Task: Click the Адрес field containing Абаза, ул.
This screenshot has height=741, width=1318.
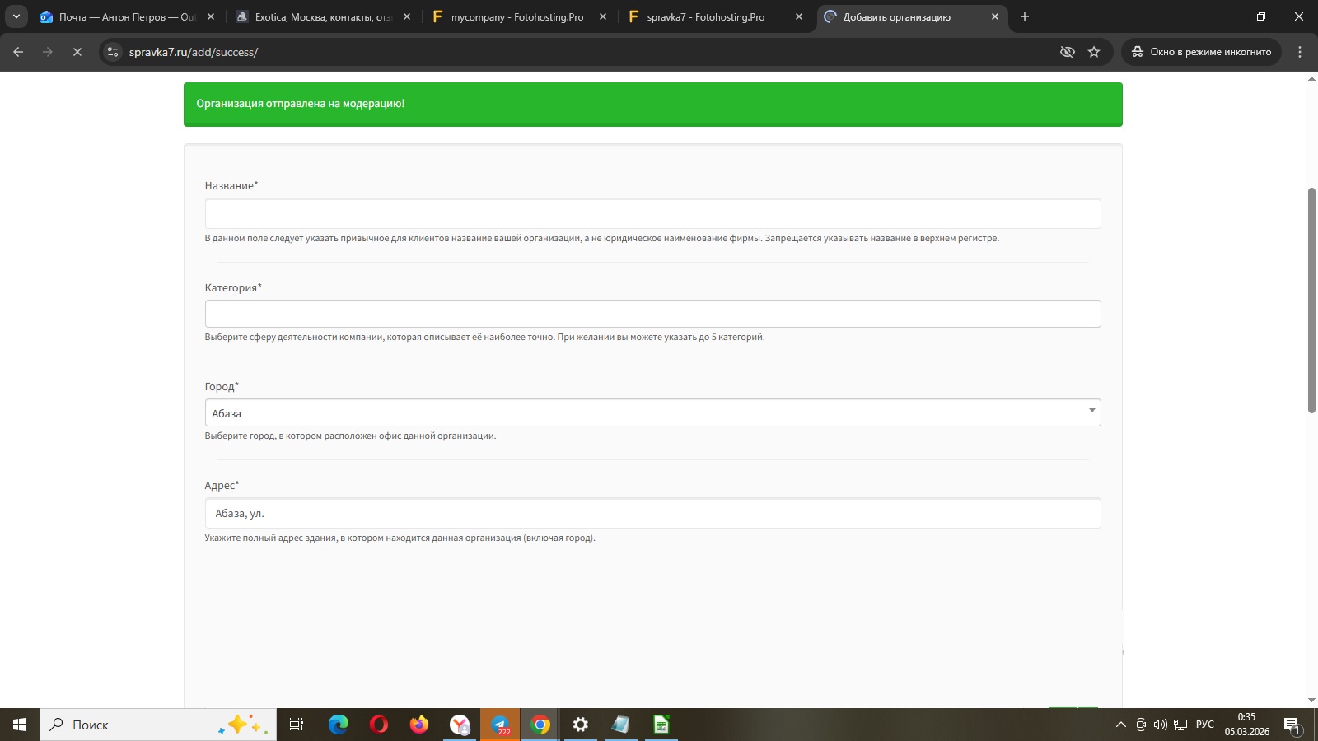Action: pos(652,513)
